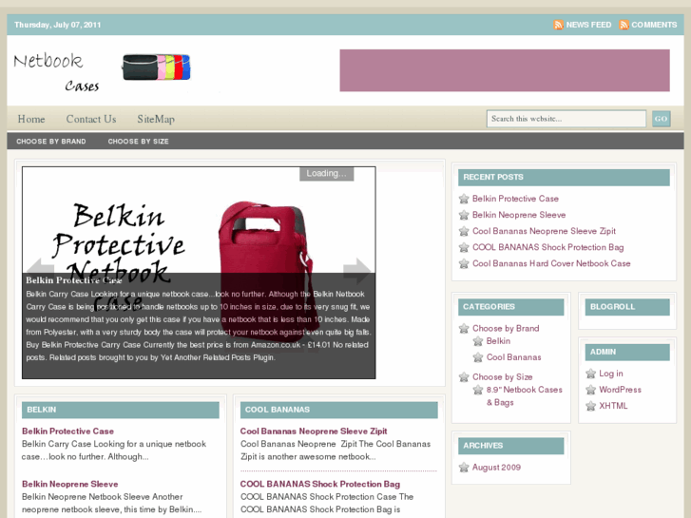Screen dimensions: 691x518
Task: Open 8.9" Netbook Cases & Bags category
Action: (524, 396)
